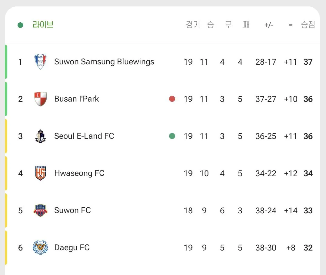Tap the Hwaseong FC logo
The height and width of the screenshot is (275, 326).
(40, 173)
